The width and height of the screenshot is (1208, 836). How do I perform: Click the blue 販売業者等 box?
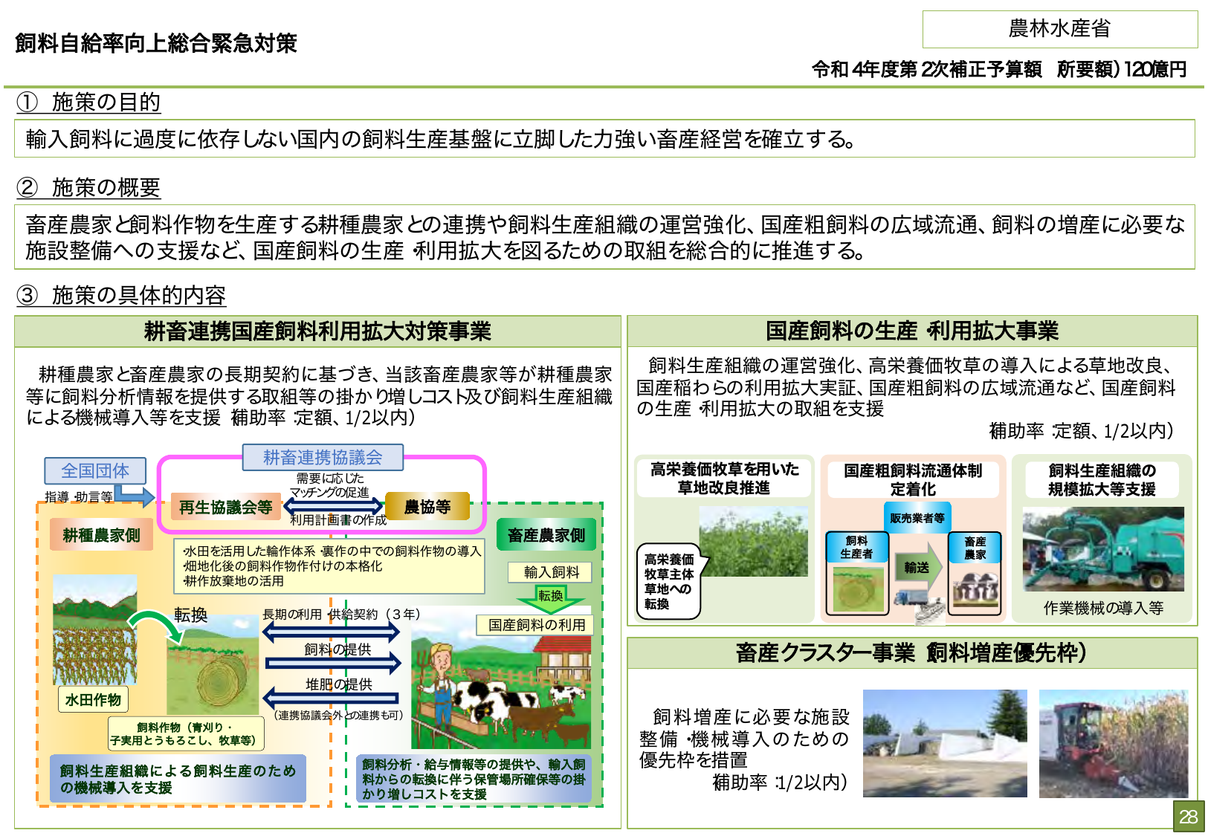pyautogui.click(x=917, y=518)
